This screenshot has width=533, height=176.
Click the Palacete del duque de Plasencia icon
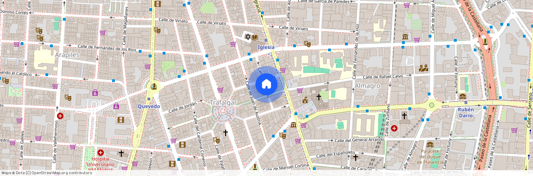430,144
